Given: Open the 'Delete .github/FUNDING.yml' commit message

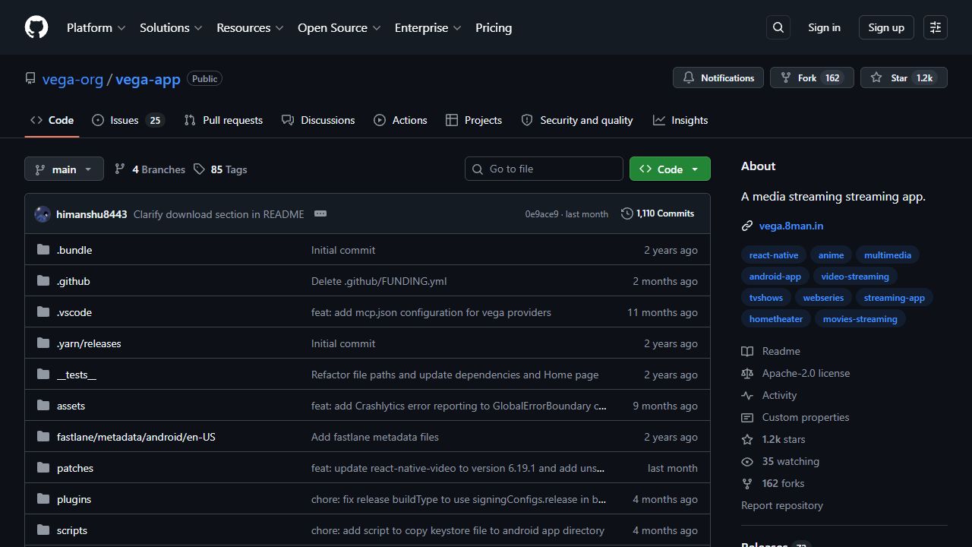Looking at the screenshot, I should click(379, 281).
